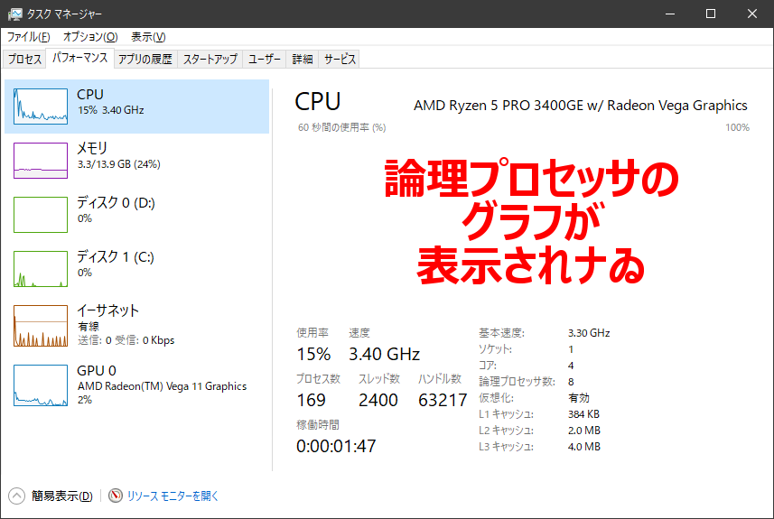Click the コア label
The height and width of the screenshot is (519, 774).
click(x=488, y=366)
